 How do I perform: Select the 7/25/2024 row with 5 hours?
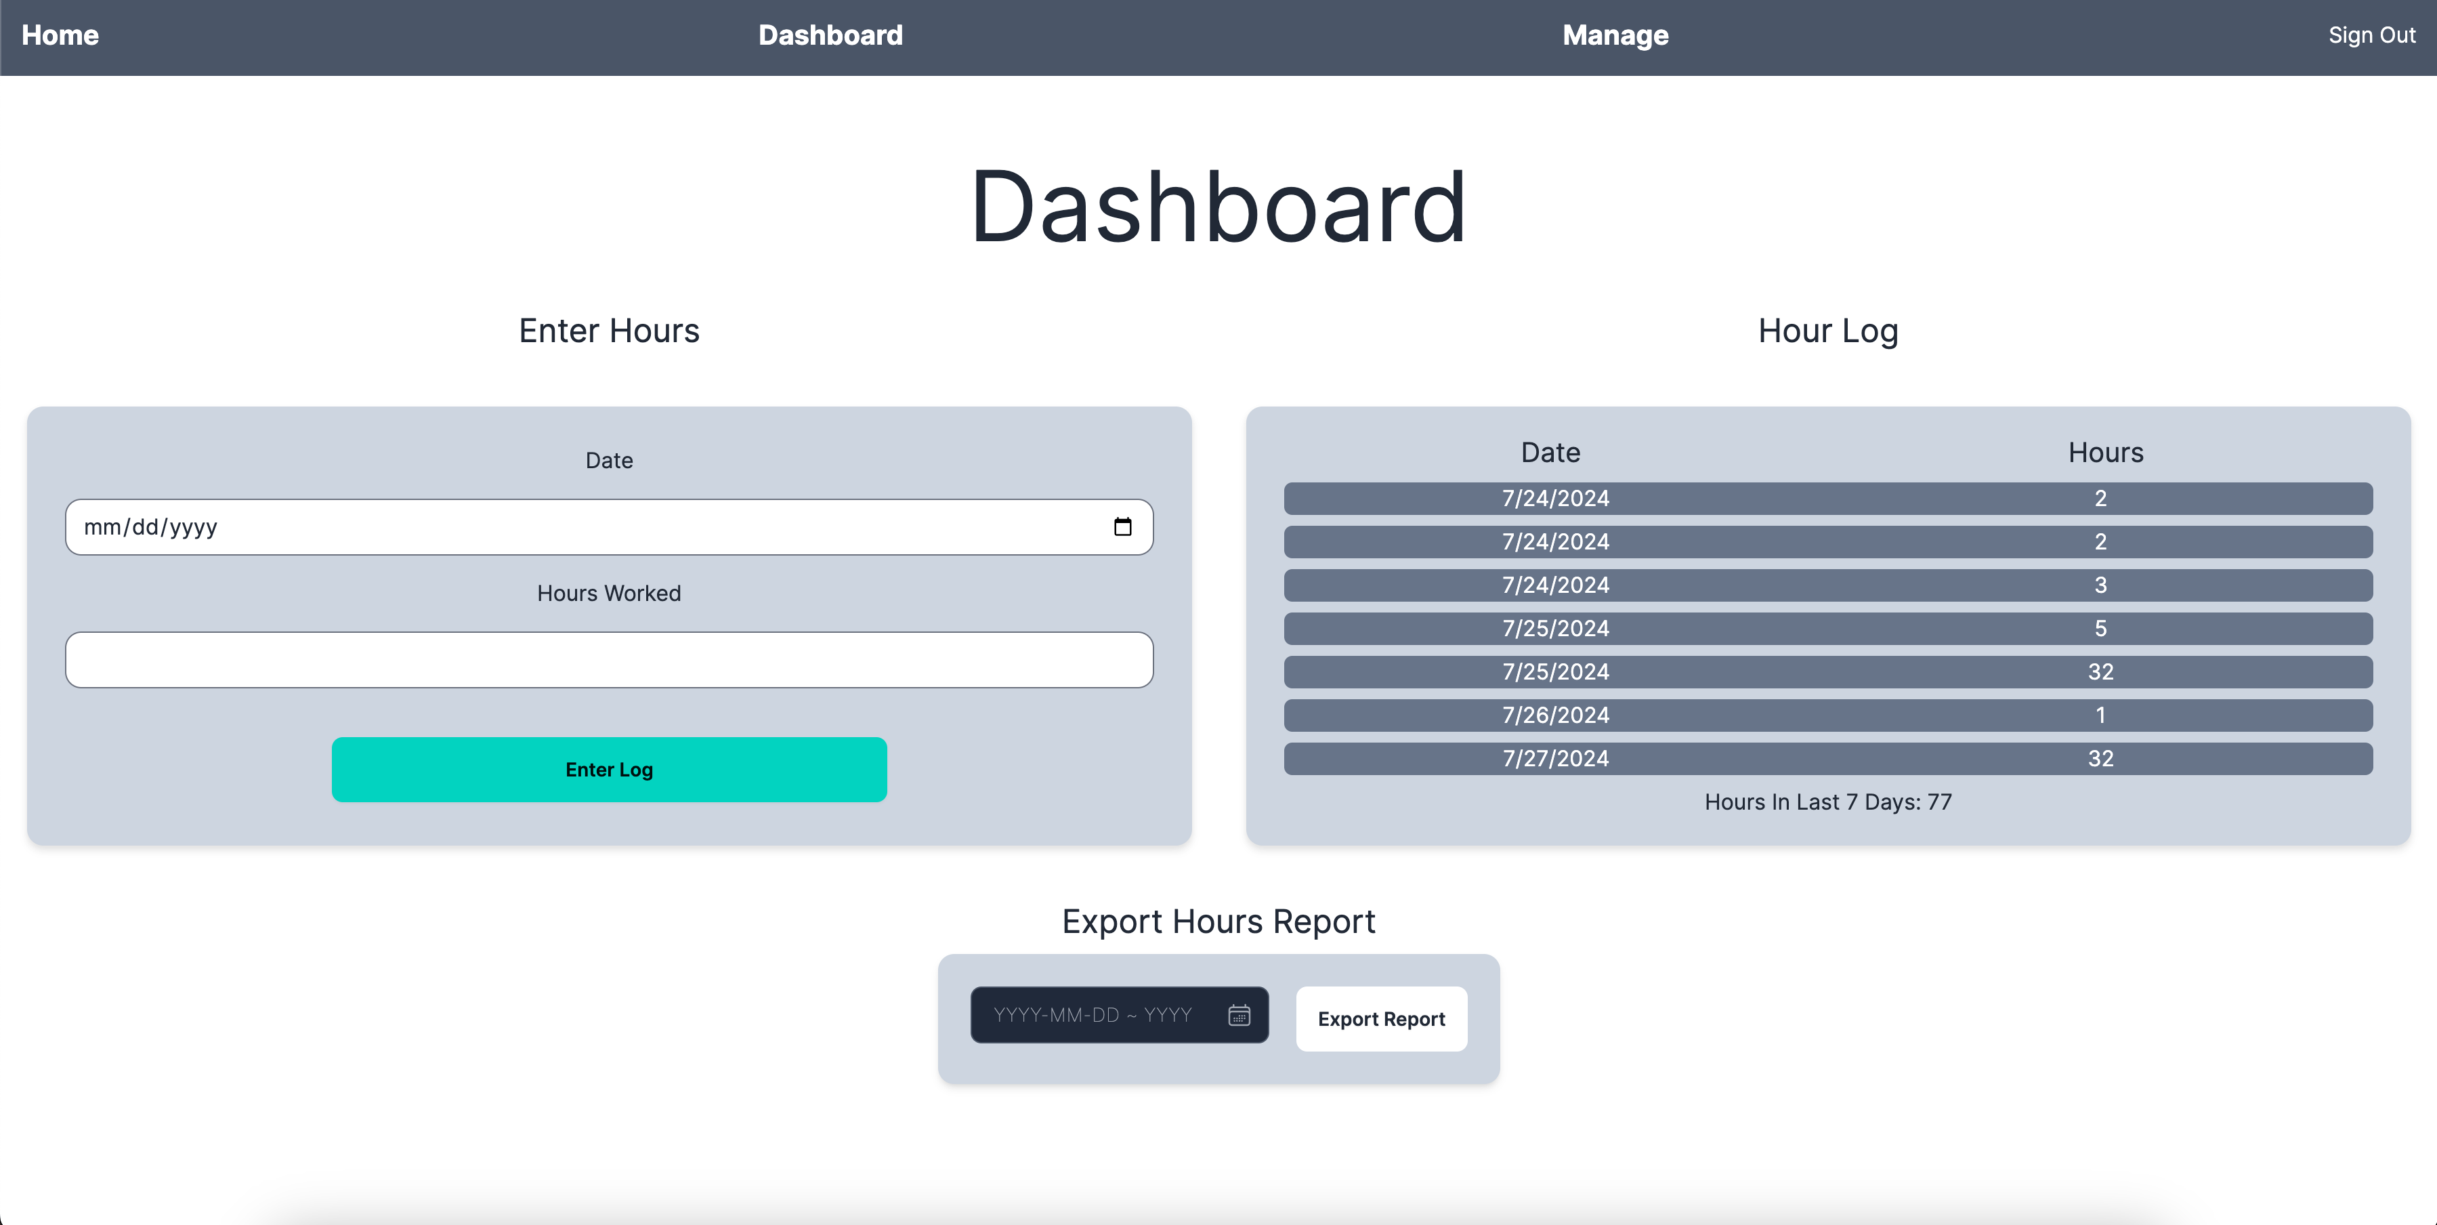point(1827,629)
